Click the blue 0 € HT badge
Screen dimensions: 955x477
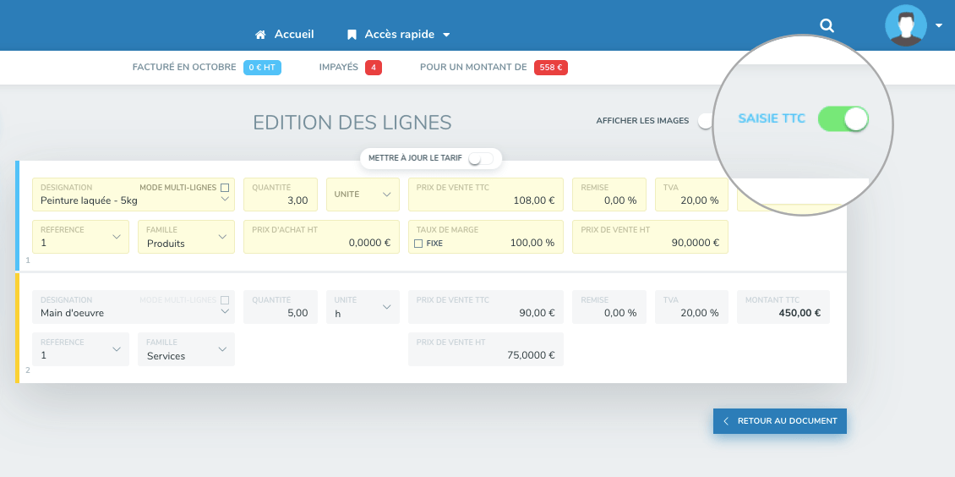[x=262, y=68]
